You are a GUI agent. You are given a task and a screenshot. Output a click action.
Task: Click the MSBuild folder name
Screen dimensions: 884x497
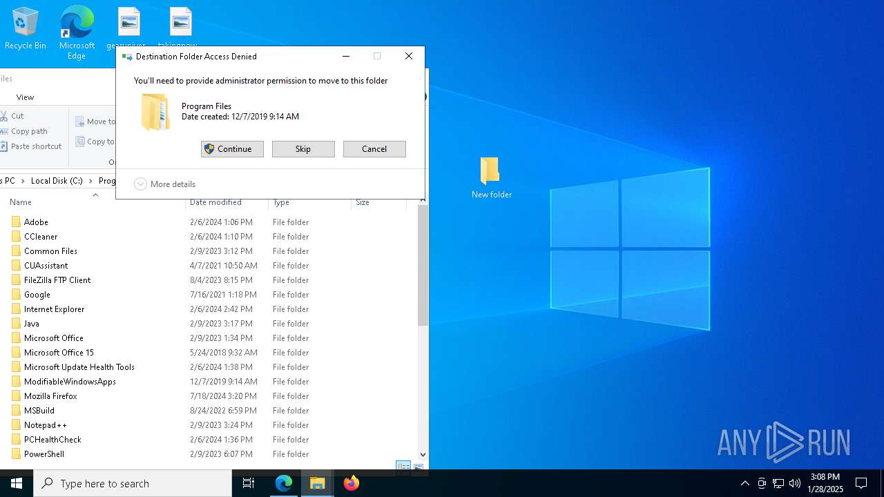tap(39, 411)
